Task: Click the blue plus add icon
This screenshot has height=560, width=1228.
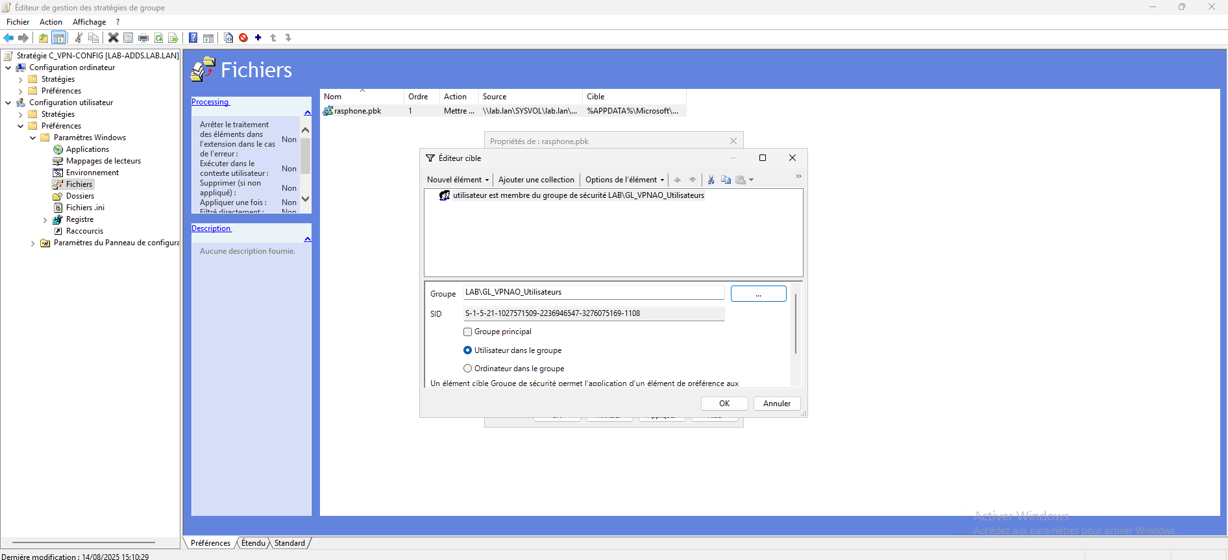Action: (x=258, y=38)
